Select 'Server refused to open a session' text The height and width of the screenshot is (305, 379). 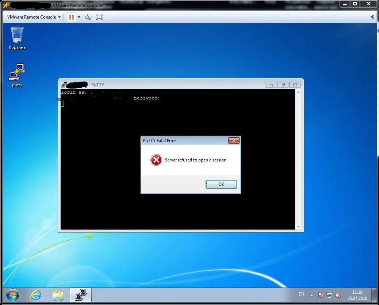(196, 160)
